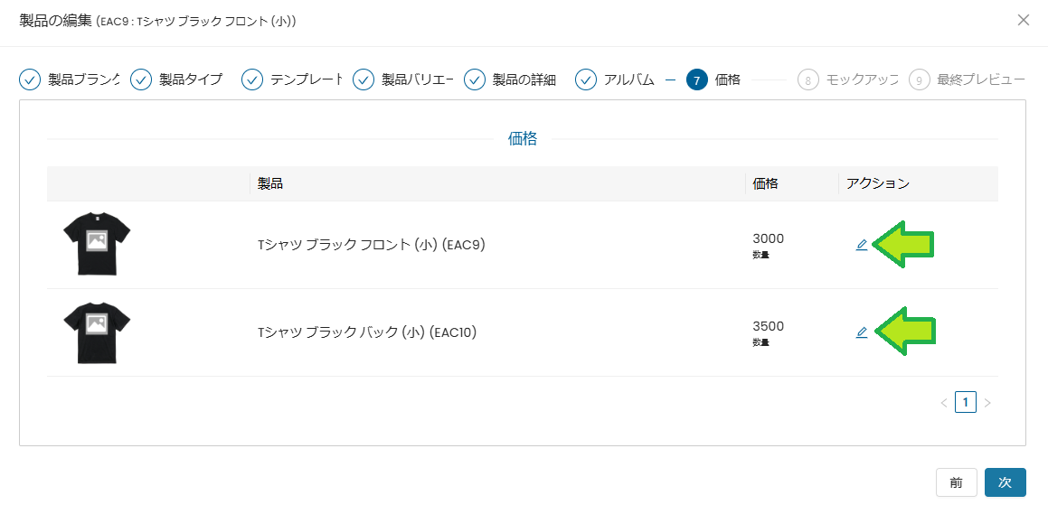
Task: Select step 7 価格 in the wizard
Action: (697, 79)
